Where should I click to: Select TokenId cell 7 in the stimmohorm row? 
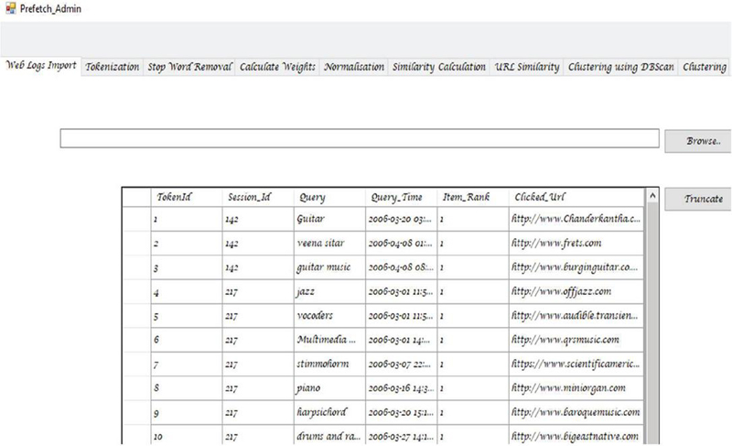187,364
